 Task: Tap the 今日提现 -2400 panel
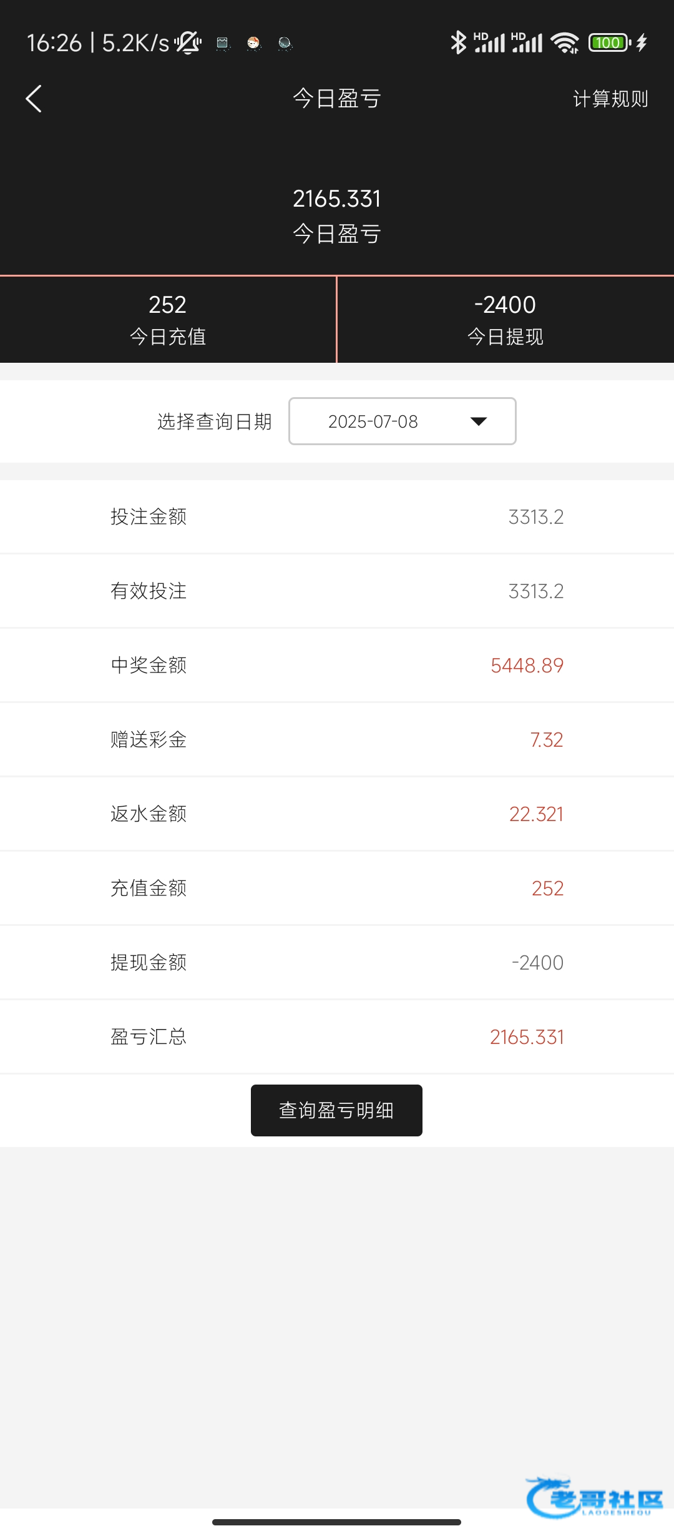coord(506,319)
